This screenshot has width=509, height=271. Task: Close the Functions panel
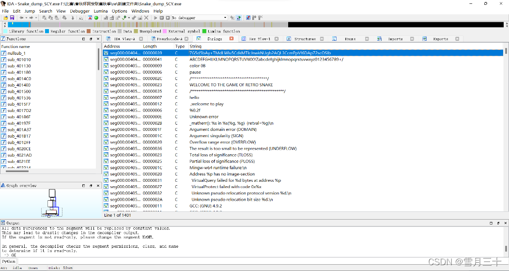(x=98, y=39)
